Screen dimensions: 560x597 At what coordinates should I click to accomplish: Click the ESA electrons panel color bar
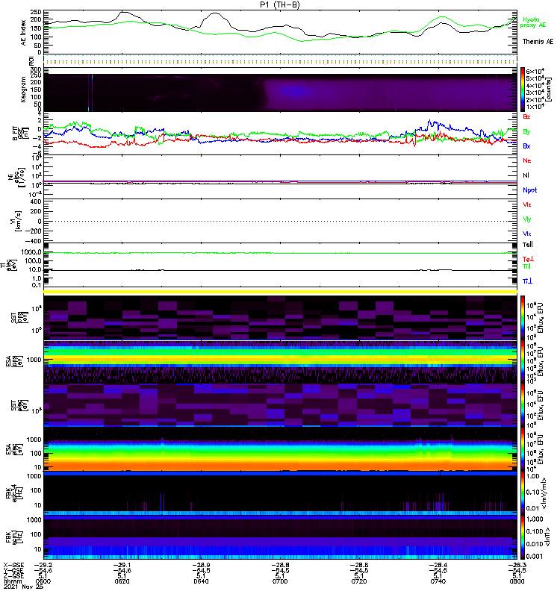coord(523,449)
